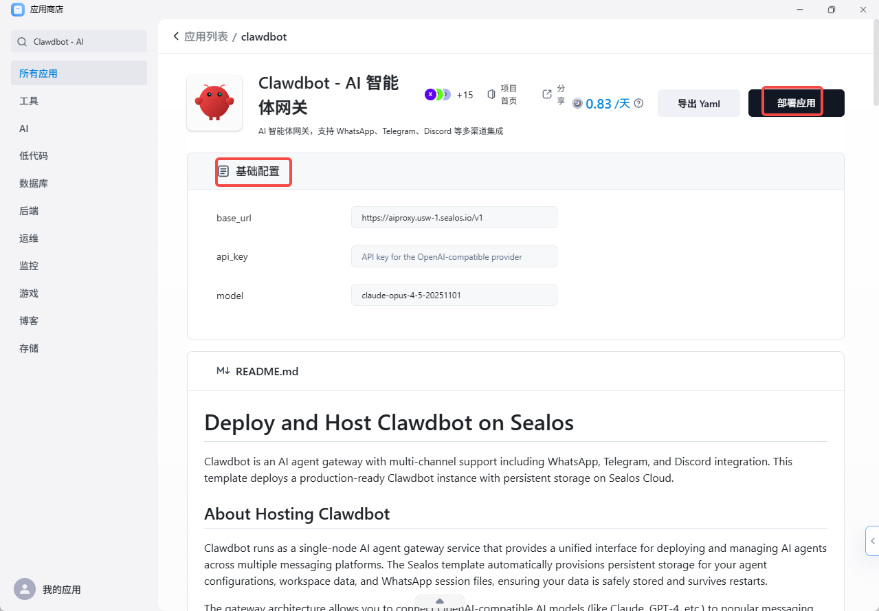Click the vertical scrollbar thumb

(876, 62)
